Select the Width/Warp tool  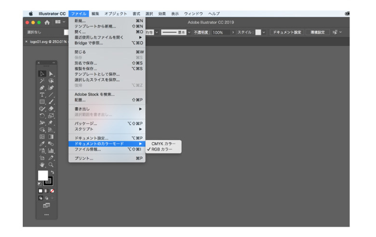[x=42, y=123]
